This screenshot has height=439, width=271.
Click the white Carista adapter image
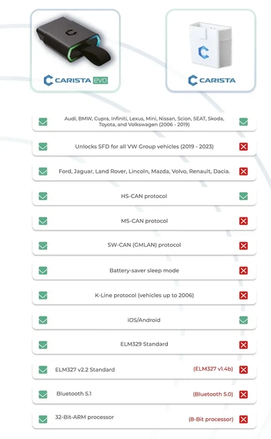pyautogui.click(x=210, y=45)
